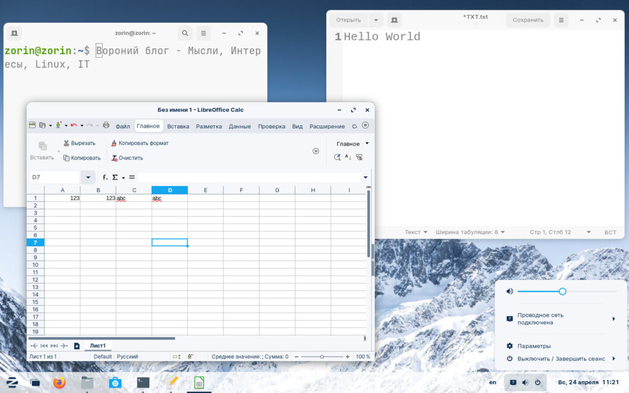The height and width of the screenshot is (393, 629).
Task: Expand the Проводное сеть подключена submenu
Action: click(613, 319)
